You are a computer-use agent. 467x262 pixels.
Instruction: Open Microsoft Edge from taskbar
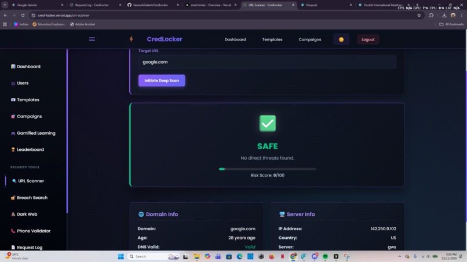tap(239, 256)
